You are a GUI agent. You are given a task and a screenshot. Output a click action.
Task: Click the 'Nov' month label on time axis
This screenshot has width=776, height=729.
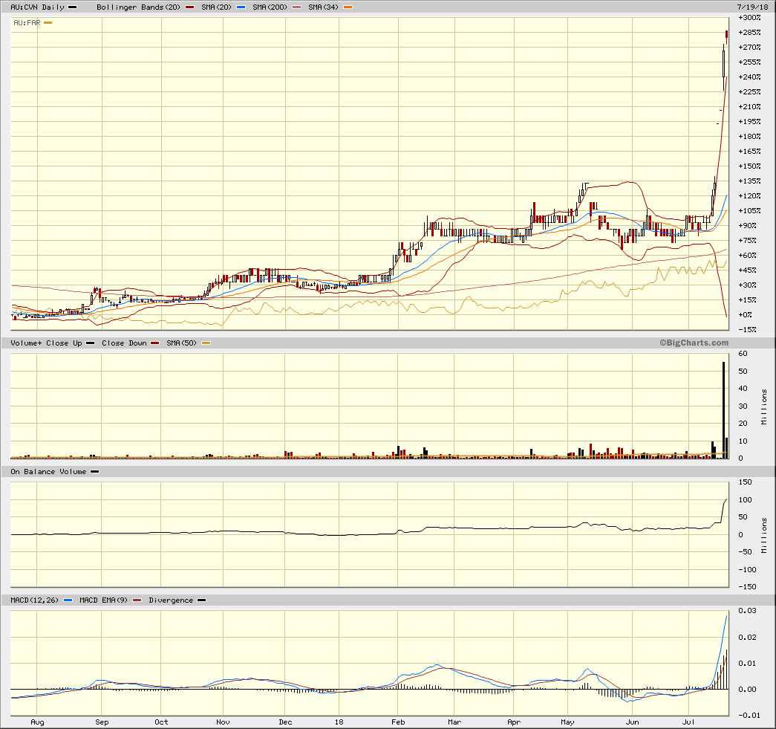[x=224, y=722]
